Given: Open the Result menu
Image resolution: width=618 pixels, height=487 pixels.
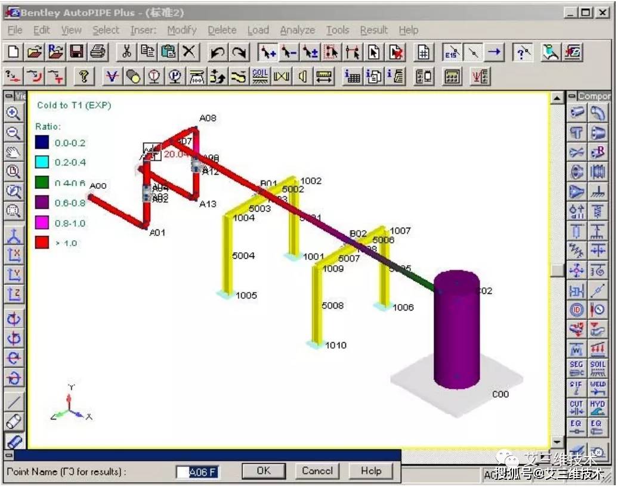Looking at the screenshot, I should tap(373, 30).
